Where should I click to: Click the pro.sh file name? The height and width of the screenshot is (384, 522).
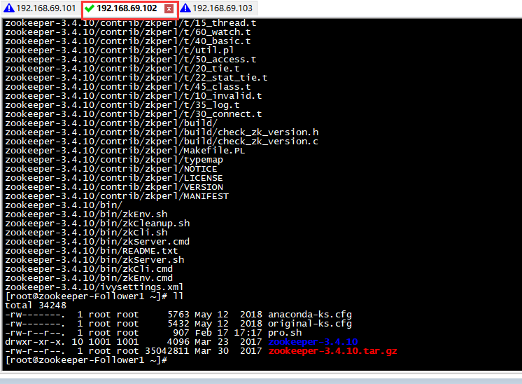285,333
